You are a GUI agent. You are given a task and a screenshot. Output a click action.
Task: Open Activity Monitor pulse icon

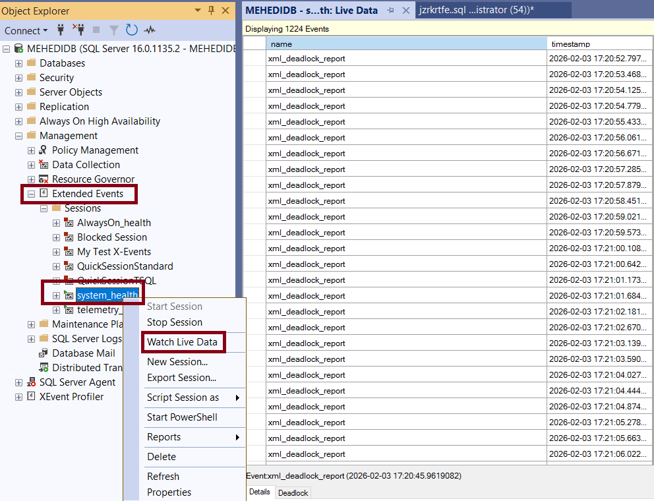click(150, 30)
